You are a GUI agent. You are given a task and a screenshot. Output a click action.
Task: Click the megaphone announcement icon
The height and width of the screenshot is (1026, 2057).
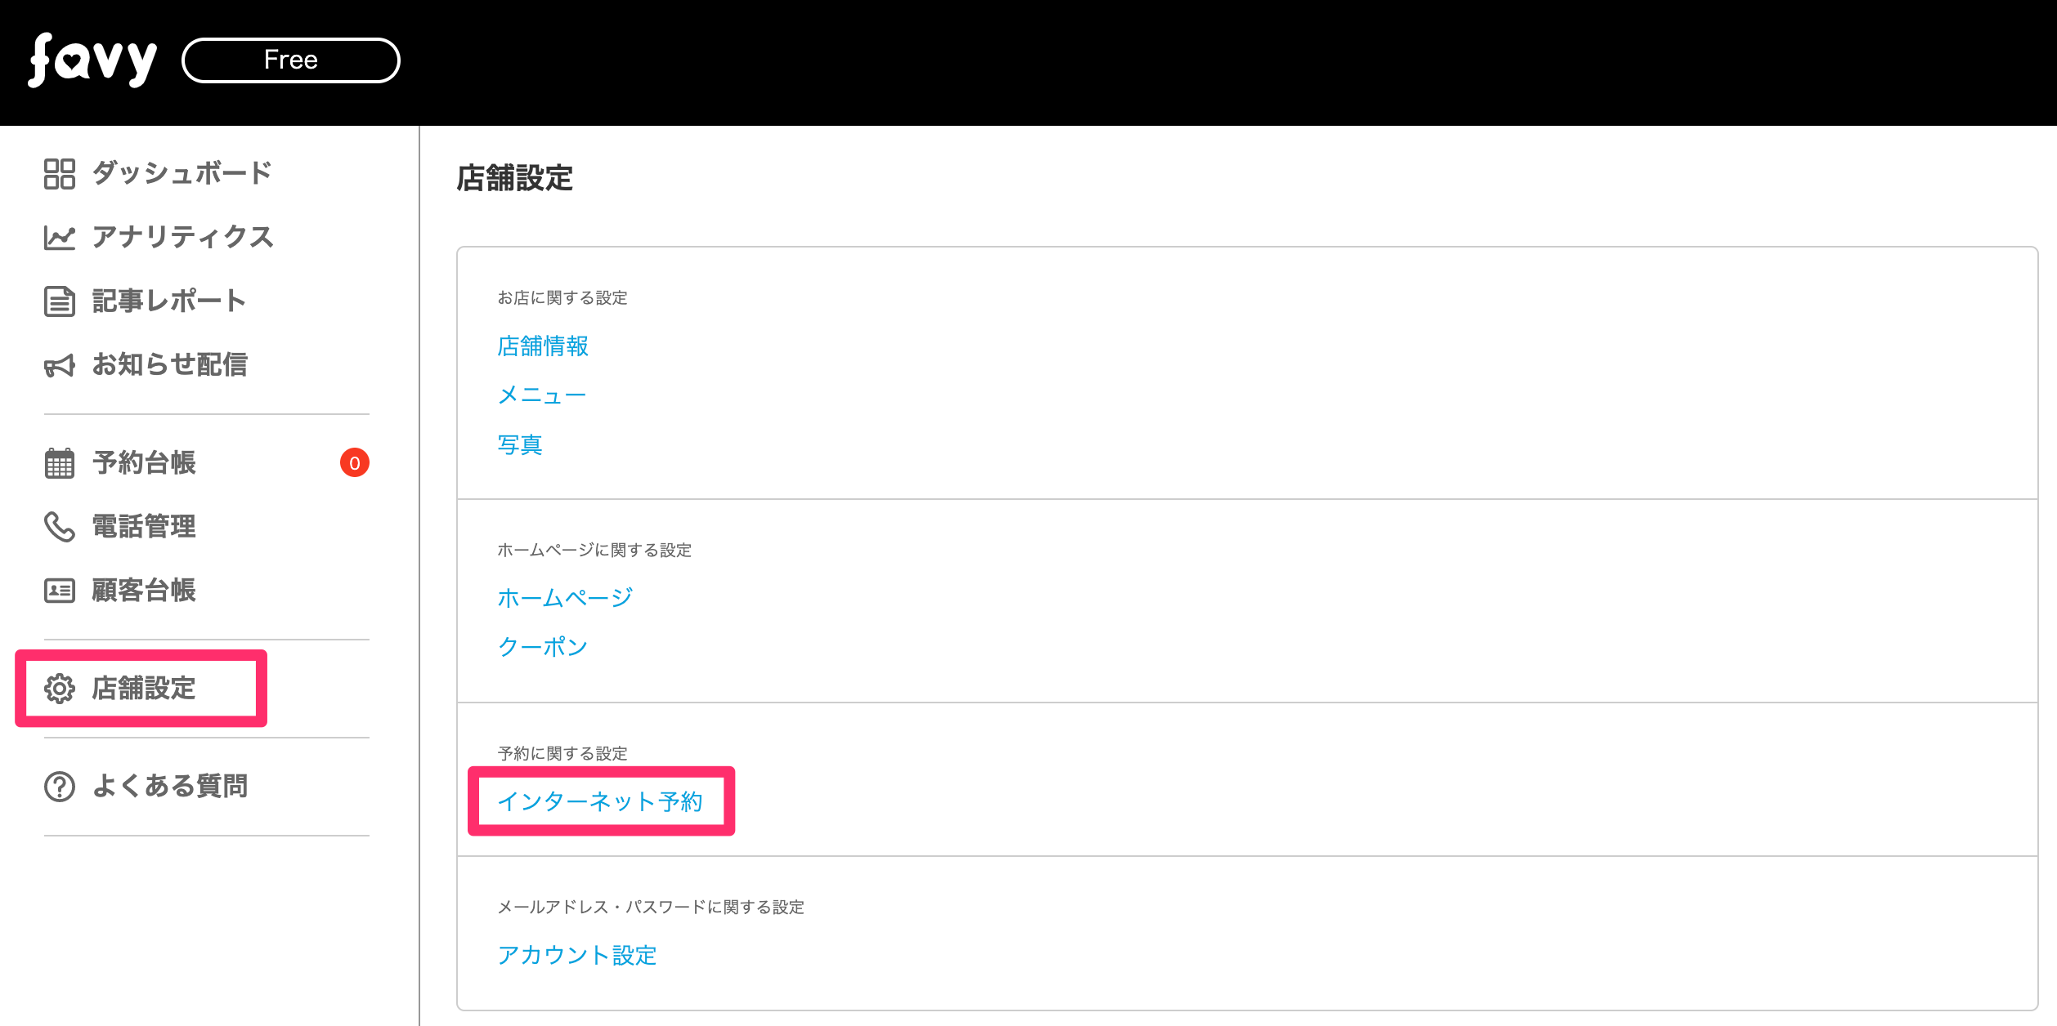point(60,365)
